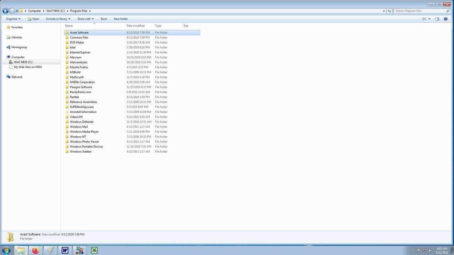Launch Microsoft Word from the taskbar
The width and height of the screenshot is (454, 255).
tap(65, 250)
